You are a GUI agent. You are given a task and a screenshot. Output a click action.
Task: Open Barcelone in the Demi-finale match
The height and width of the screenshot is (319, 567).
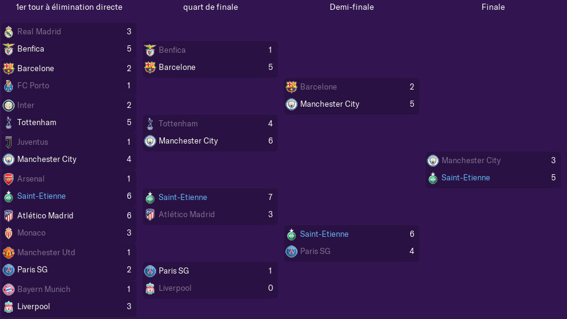tap(319, 87)
